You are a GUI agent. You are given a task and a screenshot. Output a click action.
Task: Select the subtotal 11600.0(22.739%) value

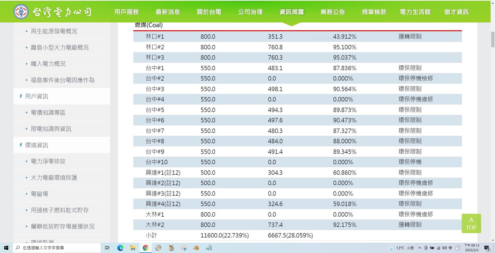click(225, 235)
